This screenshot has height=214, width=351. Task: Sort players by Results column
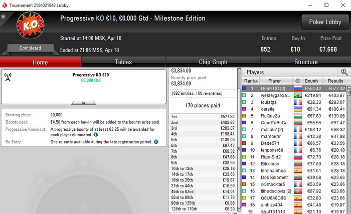click(335, 81)
